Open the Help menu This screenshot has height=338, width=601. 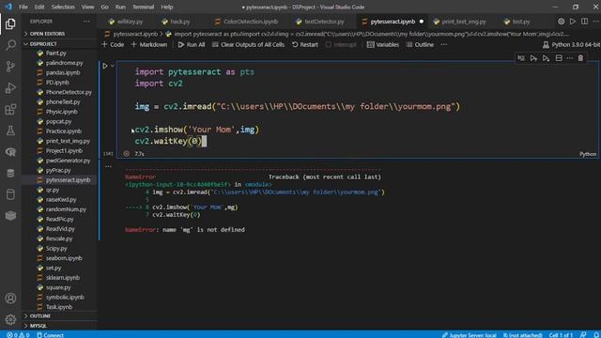pyautogui.click(x=167, y=7)
